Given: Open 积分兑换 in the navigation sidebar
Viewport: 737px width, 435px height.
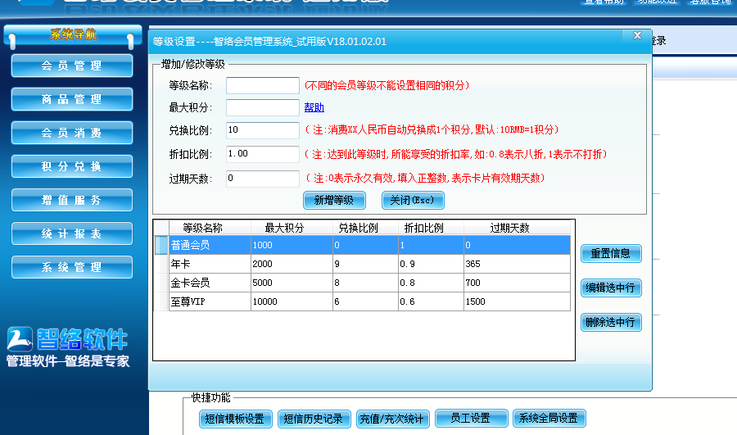Looking at the screenshot, I should (x=72, y=166).
